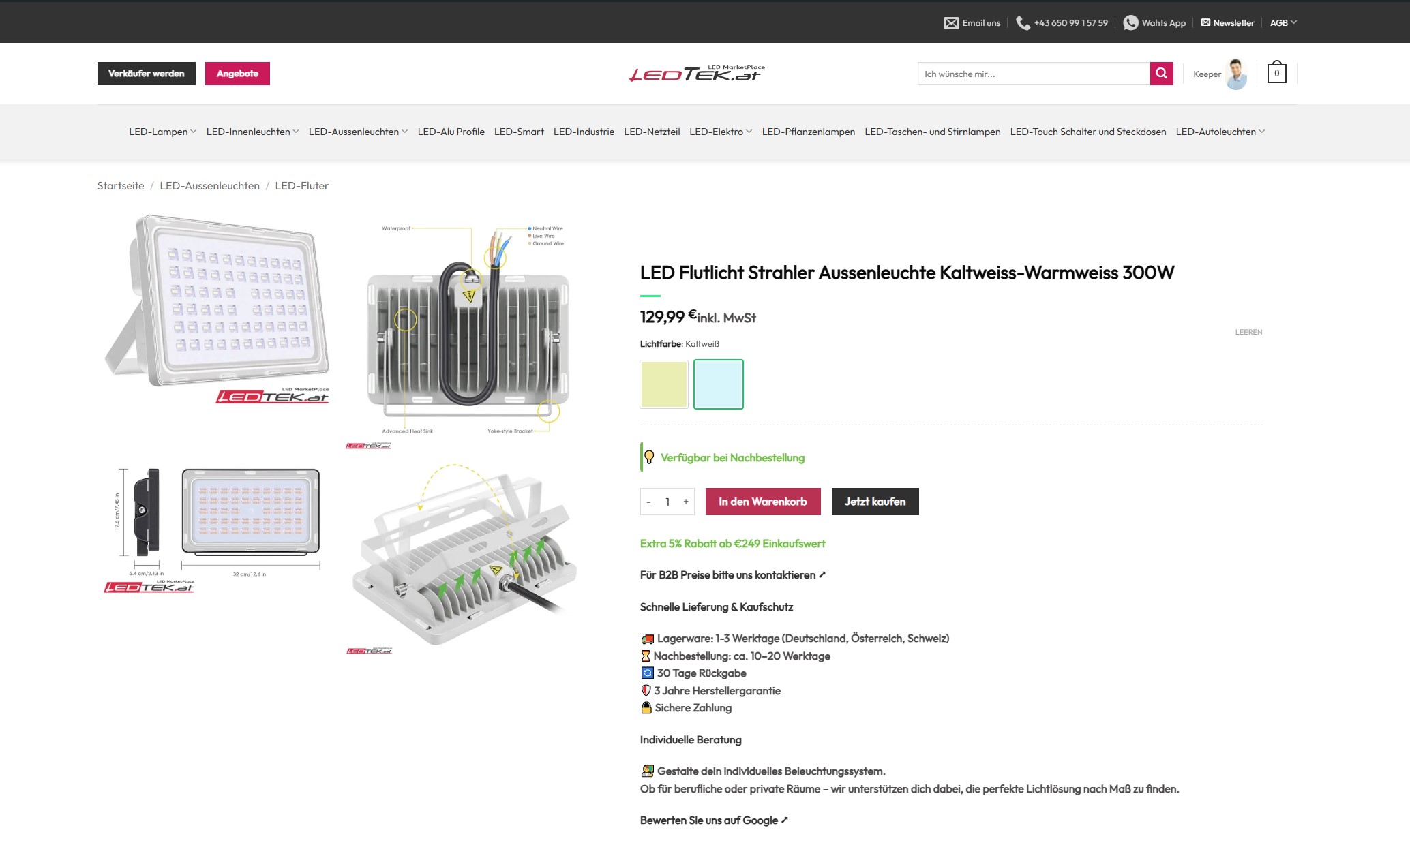1410x845 pixels.
Task: Select the warm white color swatch
Action: pos(664,384)
